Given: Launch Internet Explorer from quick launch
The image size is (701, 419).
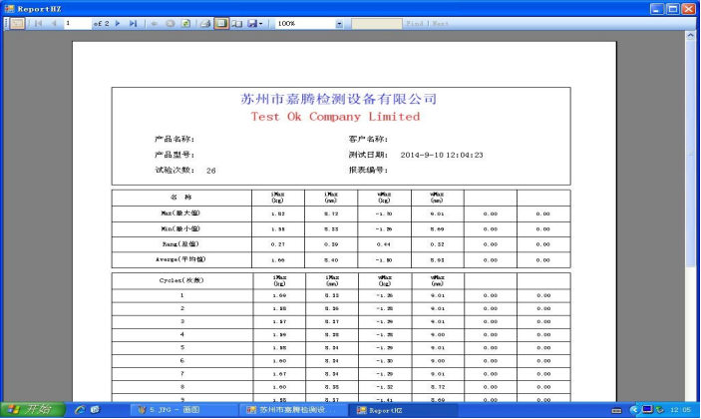Looking at the screenshot, I should (x=80, y=409).
